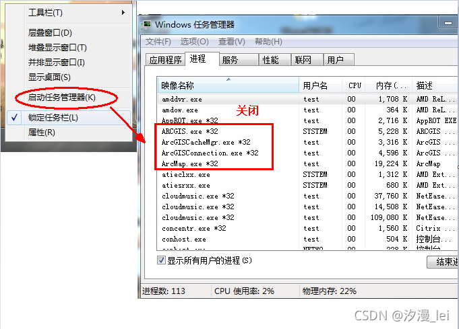Sort by the CPU column header
The image size is (459, 329).
click(354, 85)
